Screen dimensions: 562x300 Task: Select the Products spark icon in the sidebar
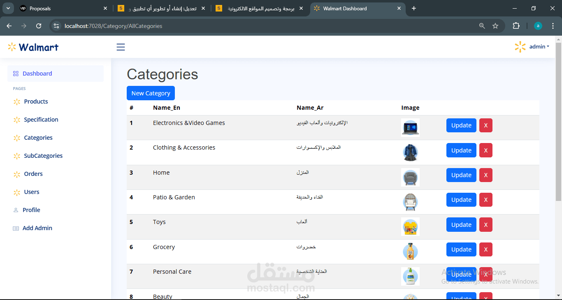[16, 101]
